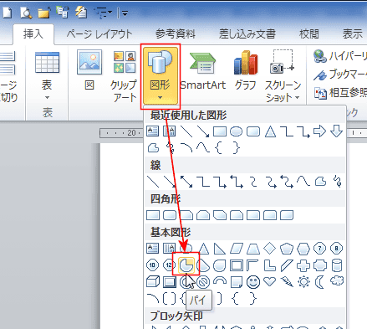Pick the lightning bolt shape
Screen dimensions: 367x329
click(287, 282)
